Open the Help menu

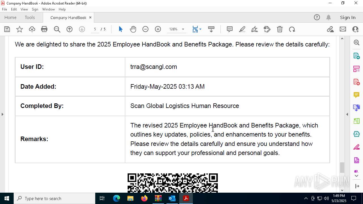click(62, 9)
